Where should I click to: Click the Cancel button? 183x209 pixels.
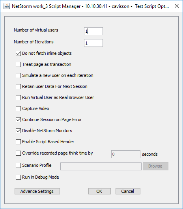pos(128,191)
